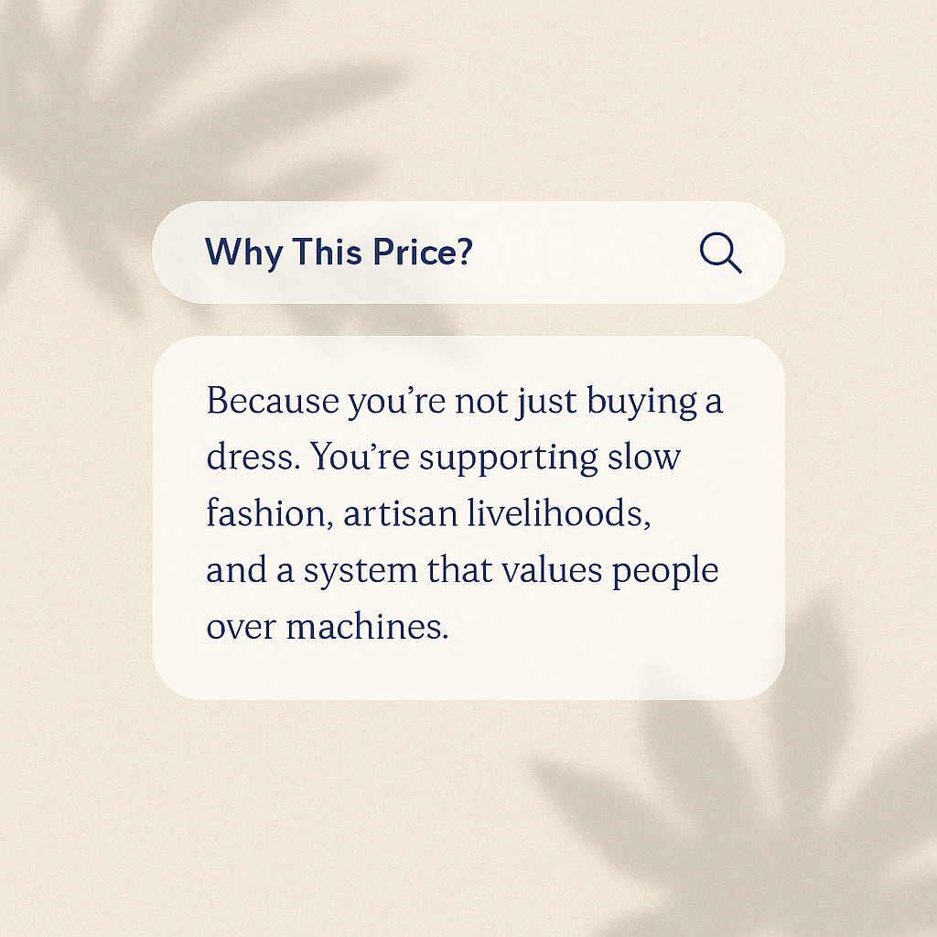Click the word "values" in the paragraph

tap(552, 571)
